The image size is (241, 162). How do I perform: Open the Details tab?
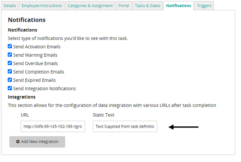point(10,6)
